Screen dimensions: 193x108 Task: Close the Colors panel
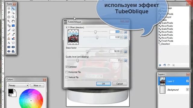coord(45,80)
